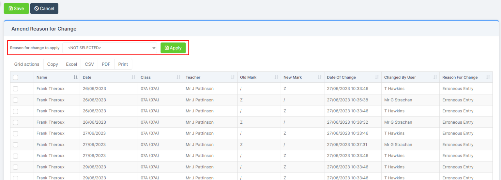Image resolution: width=501 pixels, height=180 pixels.
Task: Sort by Old Mark sort icon
Action: click(276, 77)
